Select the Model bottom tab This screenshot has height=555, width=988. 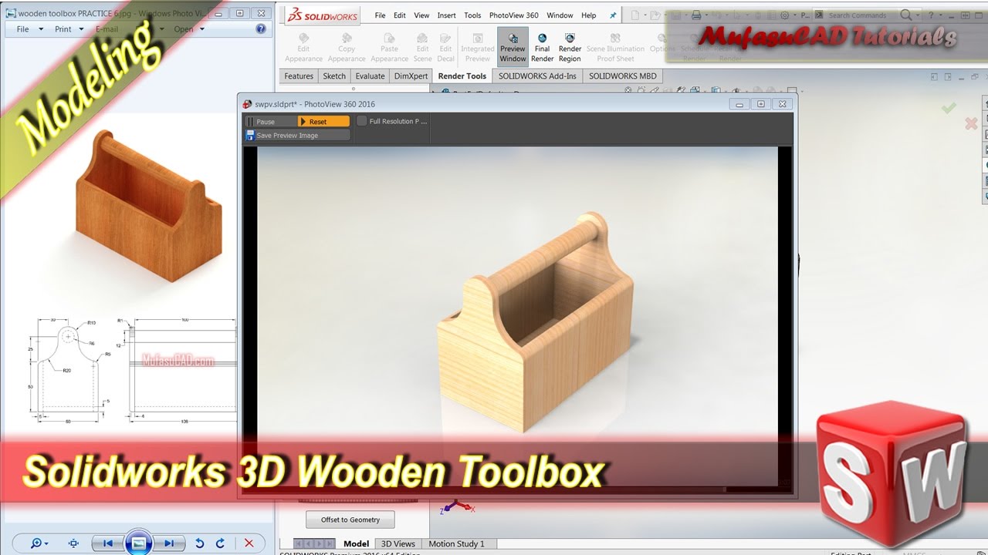(x=357, y=543)
